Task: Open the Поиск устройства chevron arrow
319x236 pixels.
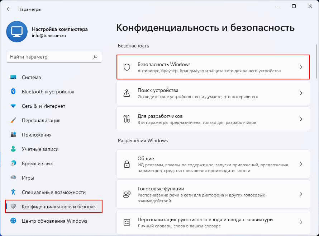Action: [x=301, y=93]
